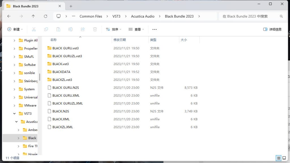Go back using the back arrow

tap(9, 16)
